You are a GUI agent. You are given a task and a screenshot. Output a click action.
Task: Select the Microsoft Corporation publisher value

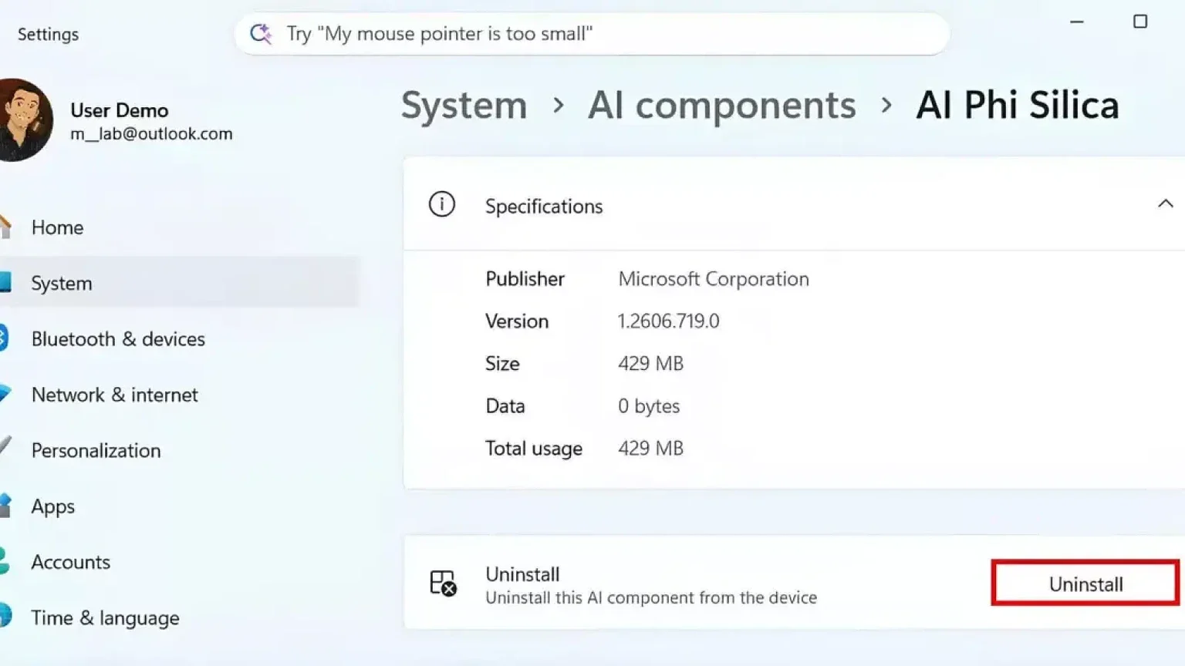[714, 278]
